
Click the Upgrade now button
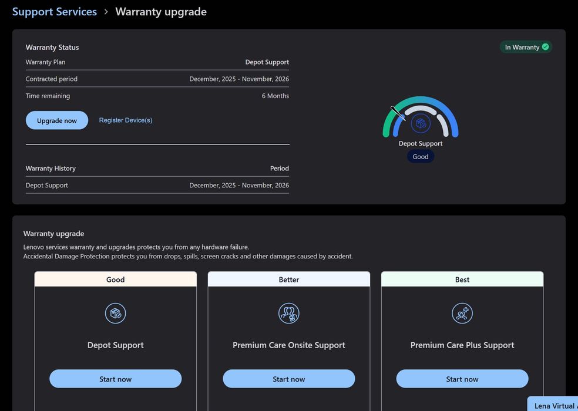57,120
